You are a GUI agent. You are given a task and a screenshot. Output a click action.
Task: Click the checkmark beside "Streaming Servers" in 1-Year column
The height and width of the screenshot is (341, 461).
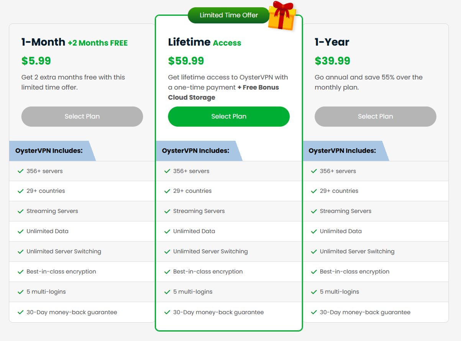point(314,211)
